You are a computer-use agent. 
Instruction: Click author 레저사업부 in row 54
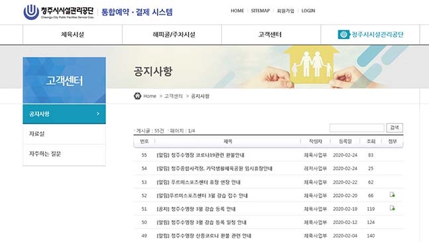click(315, 168)
